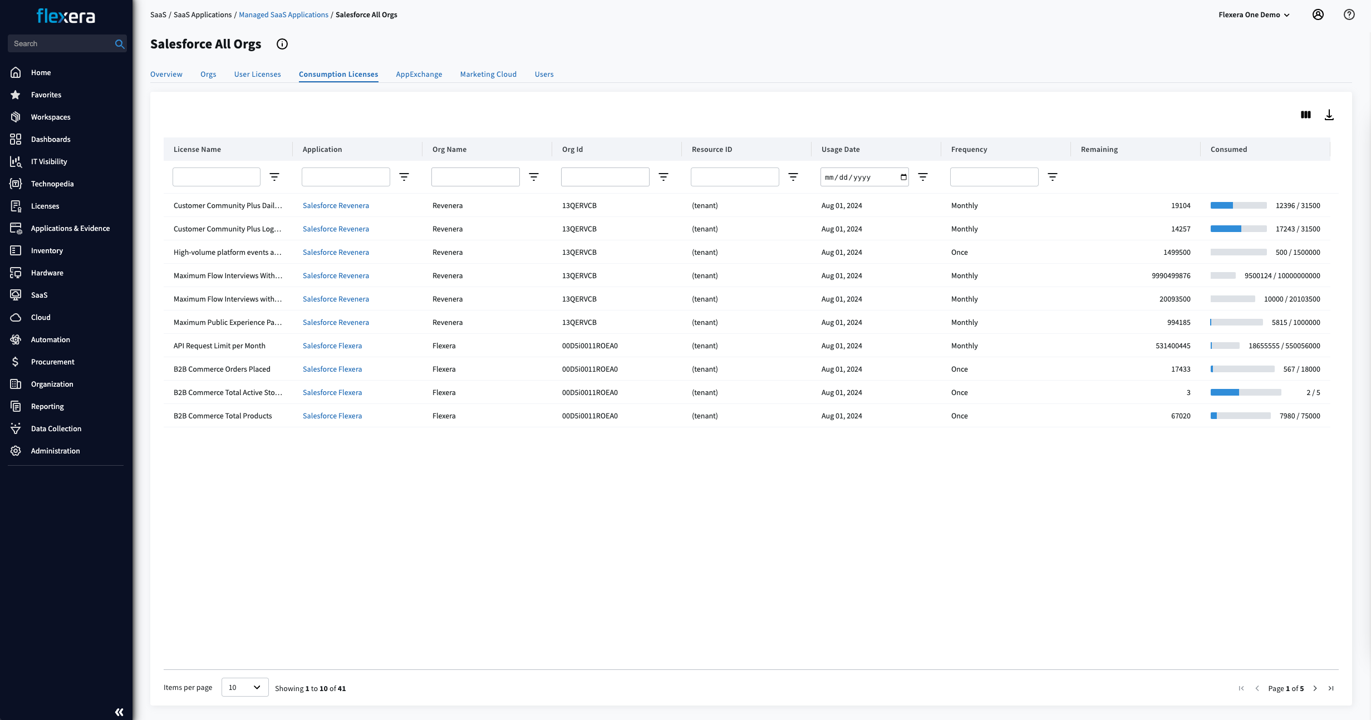Click the search magnifier icon
1371x720 pixels.
pyautogui.click(x=119, y=43)
